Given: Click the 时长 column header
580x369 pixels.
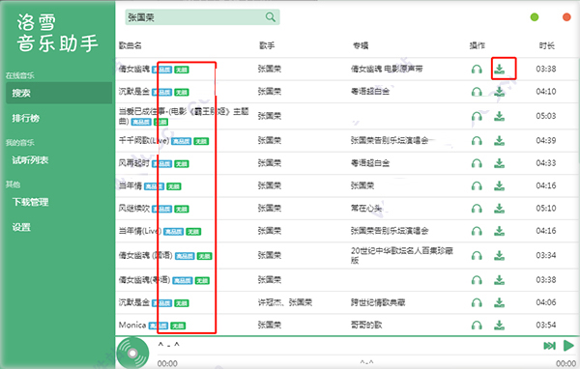Looking at the screenshot, I should [547, 45].
